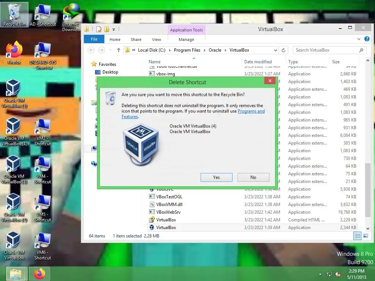Open the Share ribbon tab
The height and width of the screenshot is (281, 375).
[136, 40]
